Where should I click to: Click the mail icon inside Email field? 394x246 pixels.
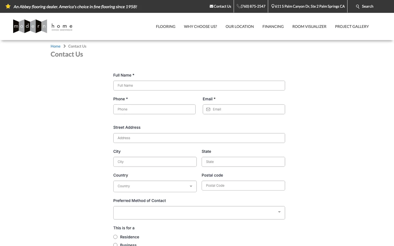tap(208, 109)
